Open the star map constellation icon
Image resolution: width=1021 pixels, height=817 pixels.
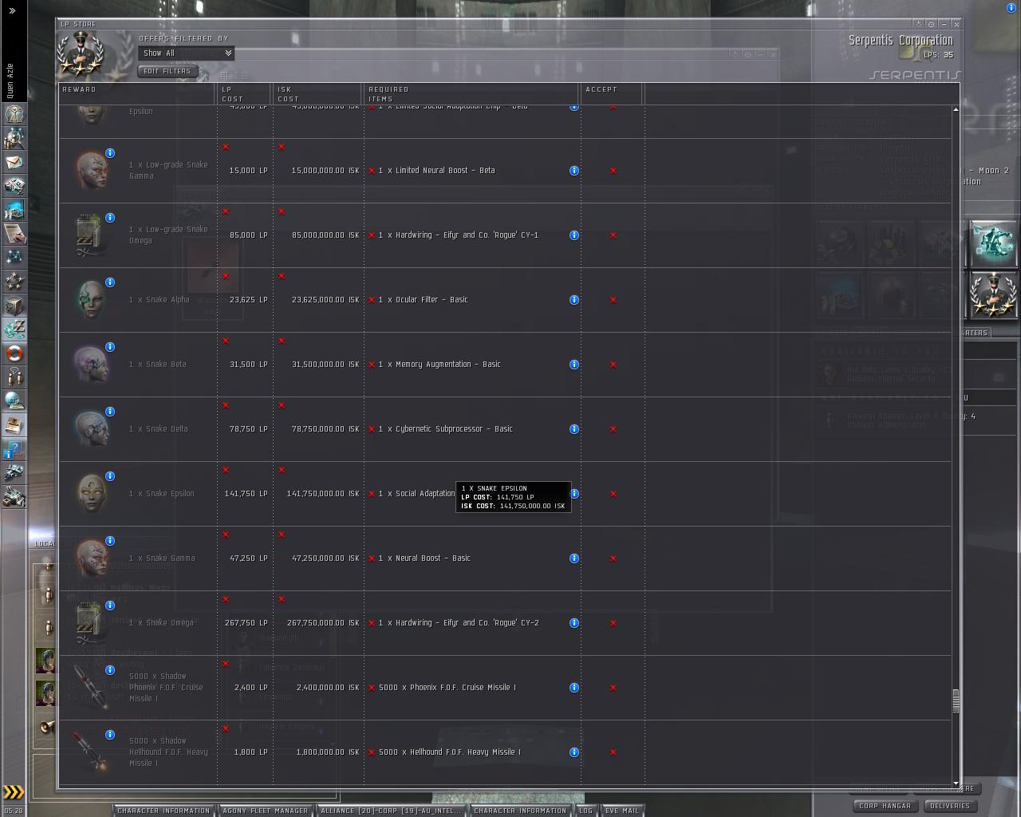pyautogui.click(x=14, y=258)
